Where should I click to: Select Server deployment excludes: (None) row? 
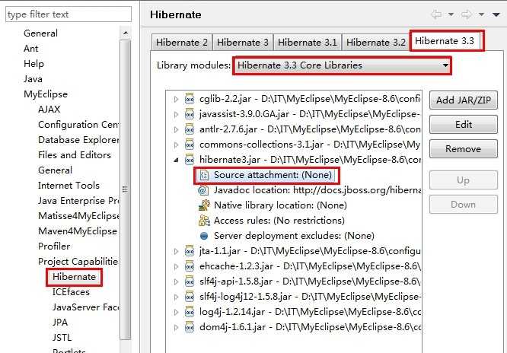point(286,236)
